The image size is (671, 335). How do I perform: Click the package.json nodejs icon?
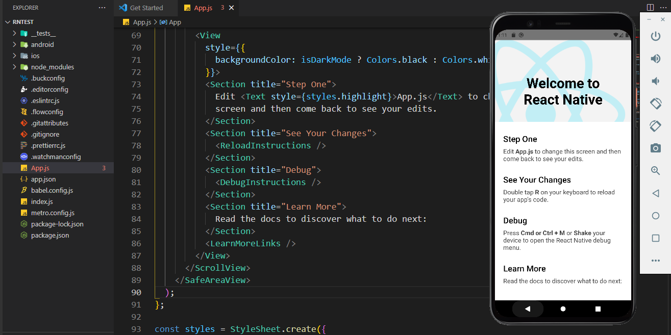click(x=24, y=235)
